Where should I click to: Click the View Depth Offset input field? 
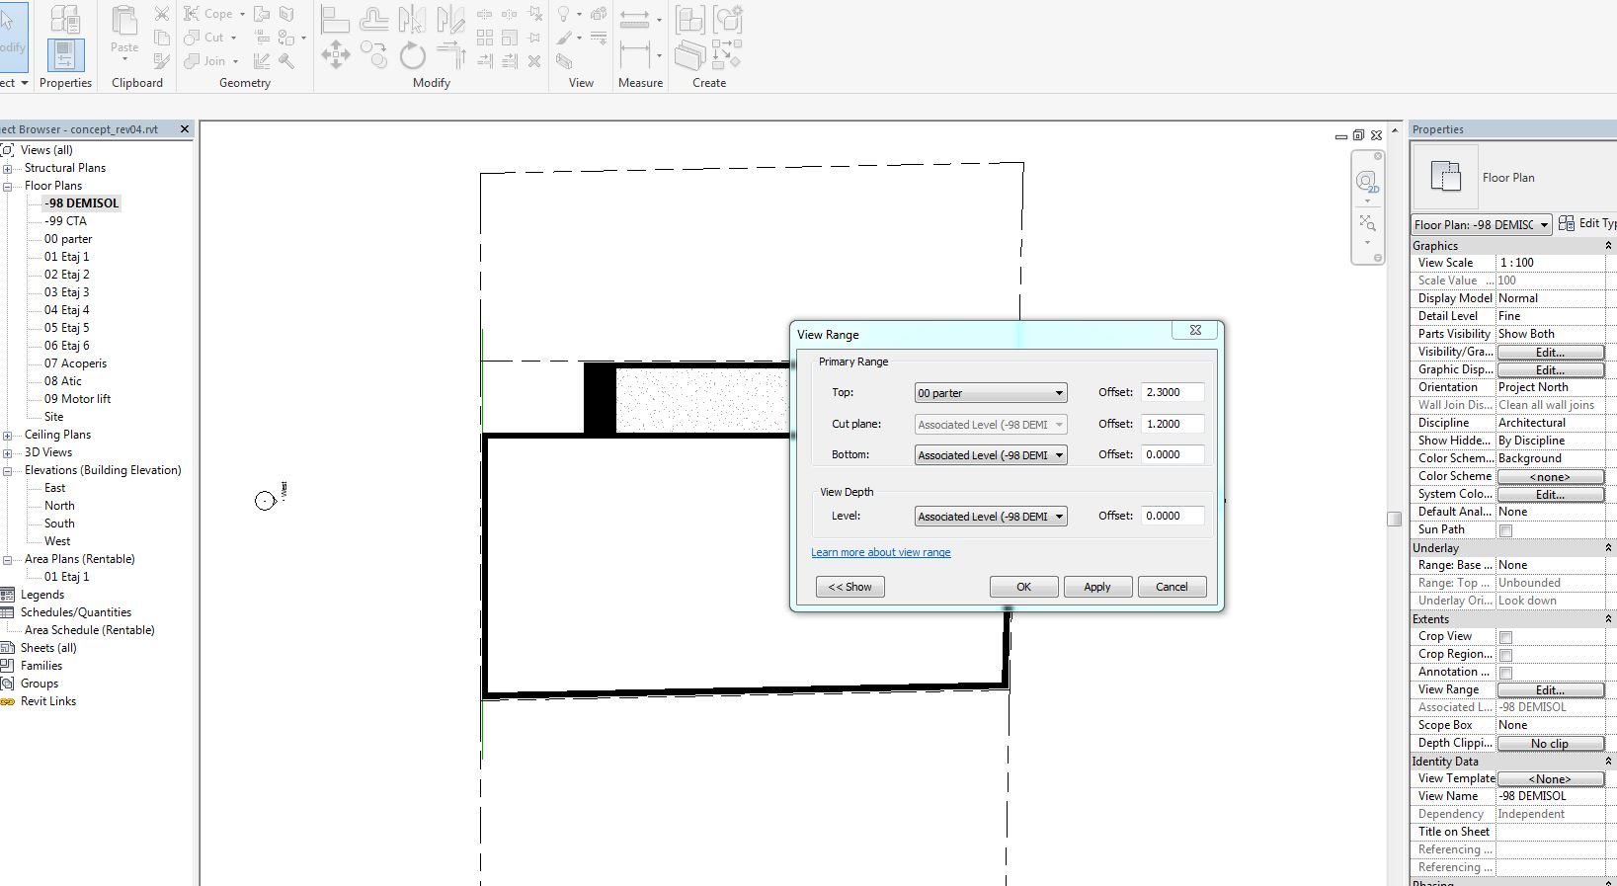tap(1172, 516)
